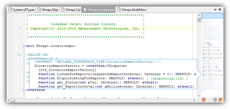The width and height of the screenshot is (230, 109).
Task: Click the file icon on Winapi.Cpl tab
Action: point(63,10)
